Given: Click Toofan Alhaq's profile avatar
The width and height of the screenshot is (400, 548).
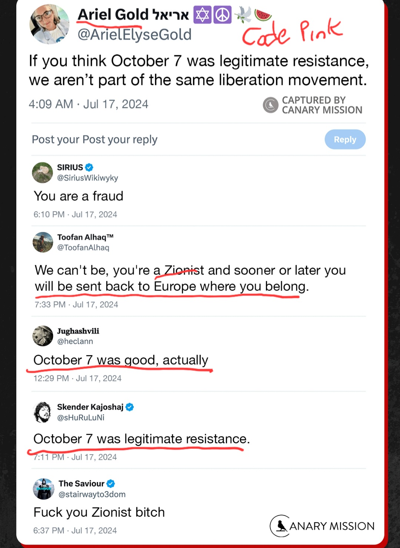Looking at the screenshot, I should (43, 242).
